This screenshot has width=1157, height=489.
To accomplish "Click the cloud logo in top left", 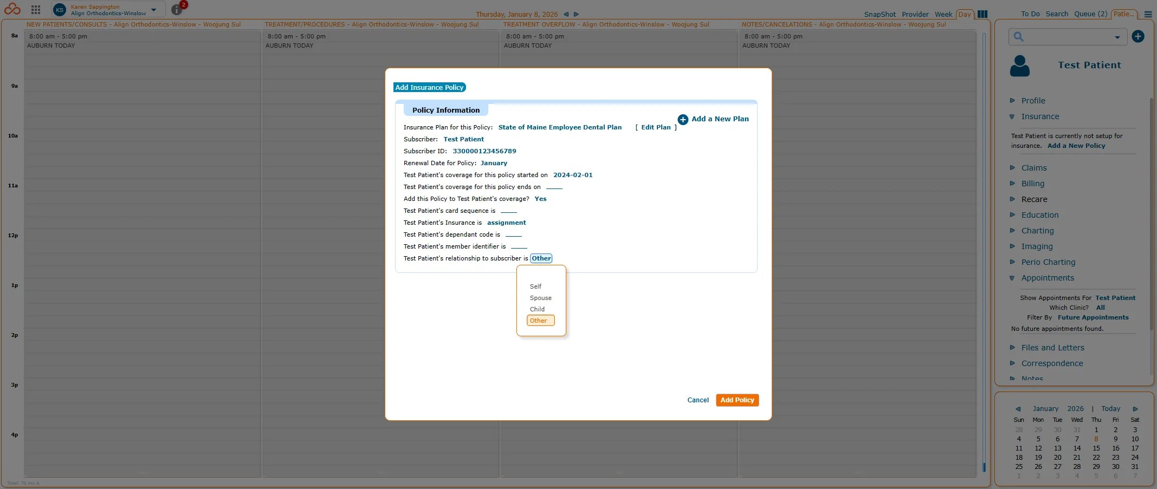I will point(12,9).
